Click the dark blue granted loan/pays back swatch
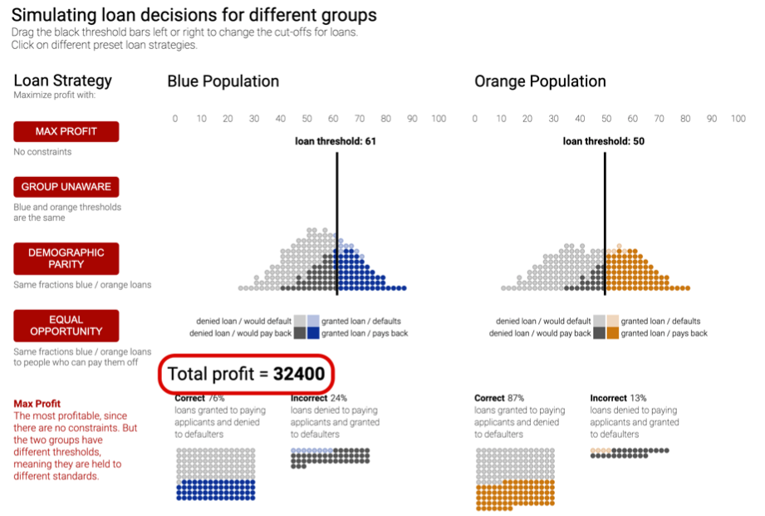 [313, 333]
